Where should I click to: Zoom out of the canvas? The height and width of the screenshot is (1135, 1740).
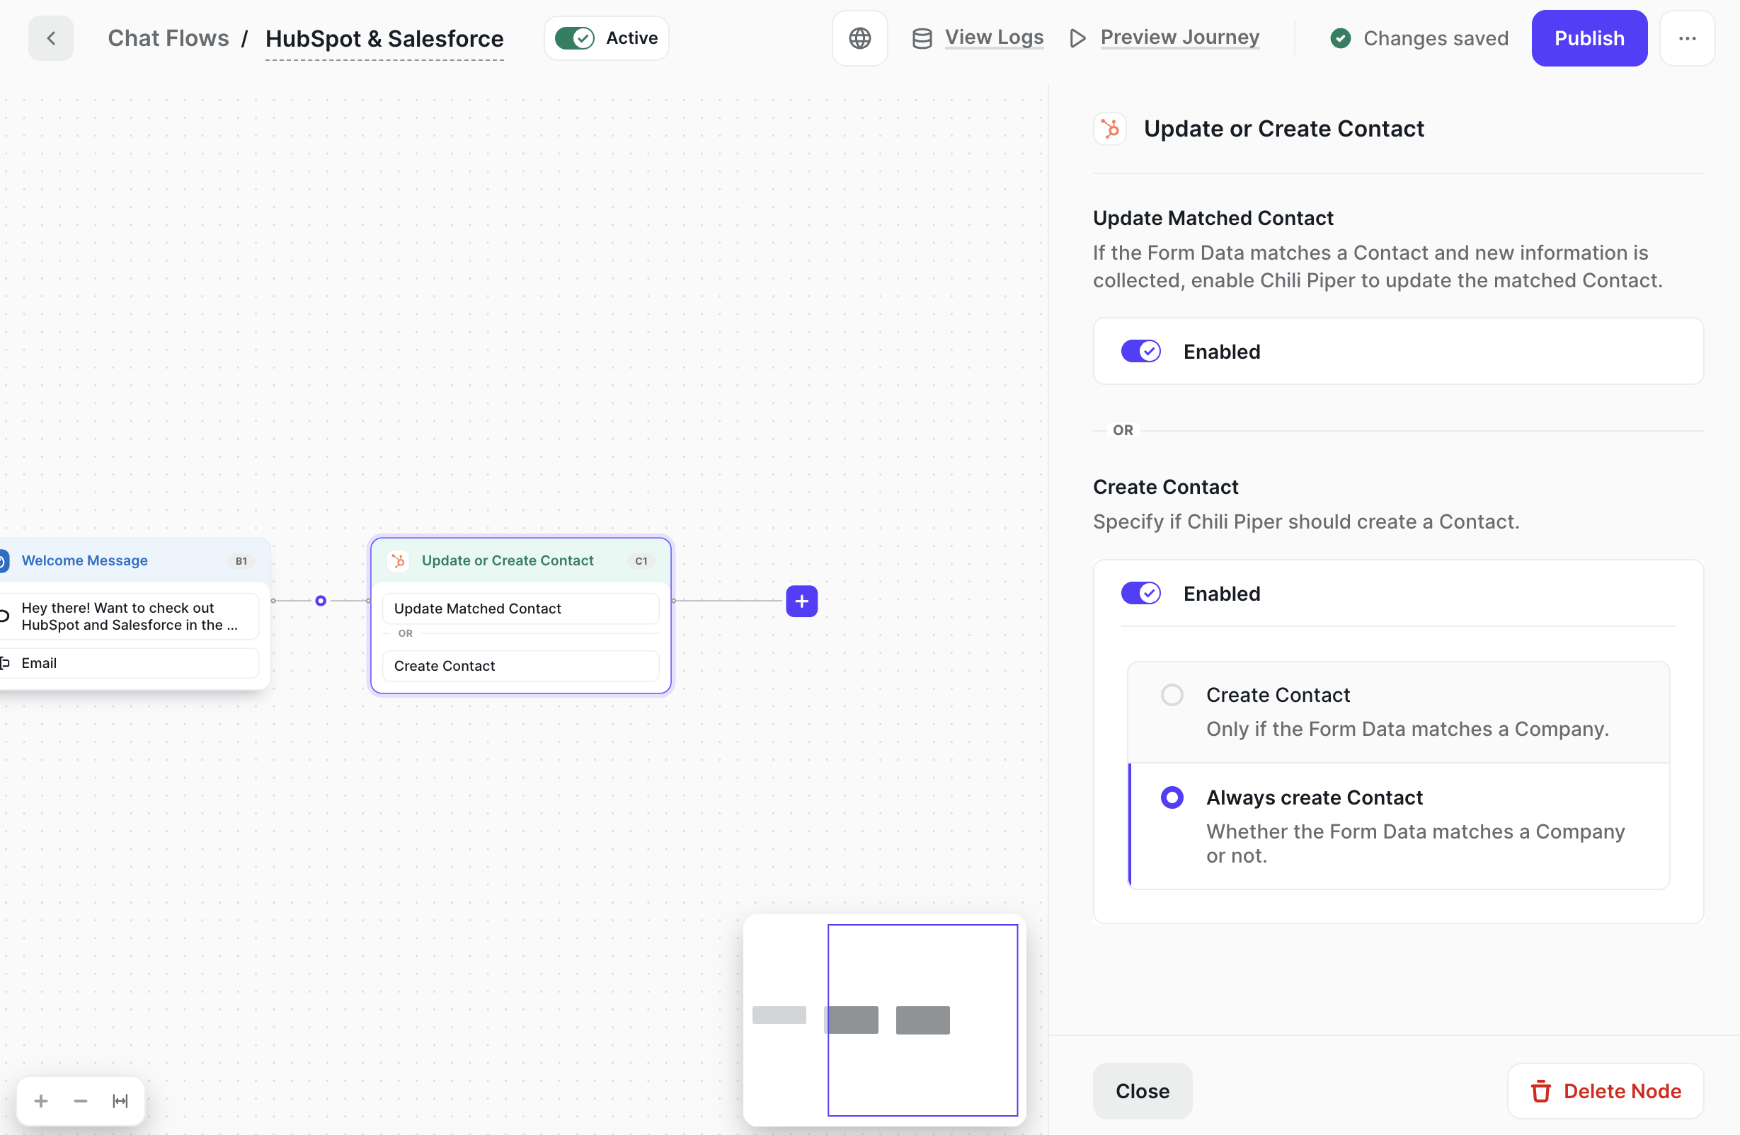81,1100
